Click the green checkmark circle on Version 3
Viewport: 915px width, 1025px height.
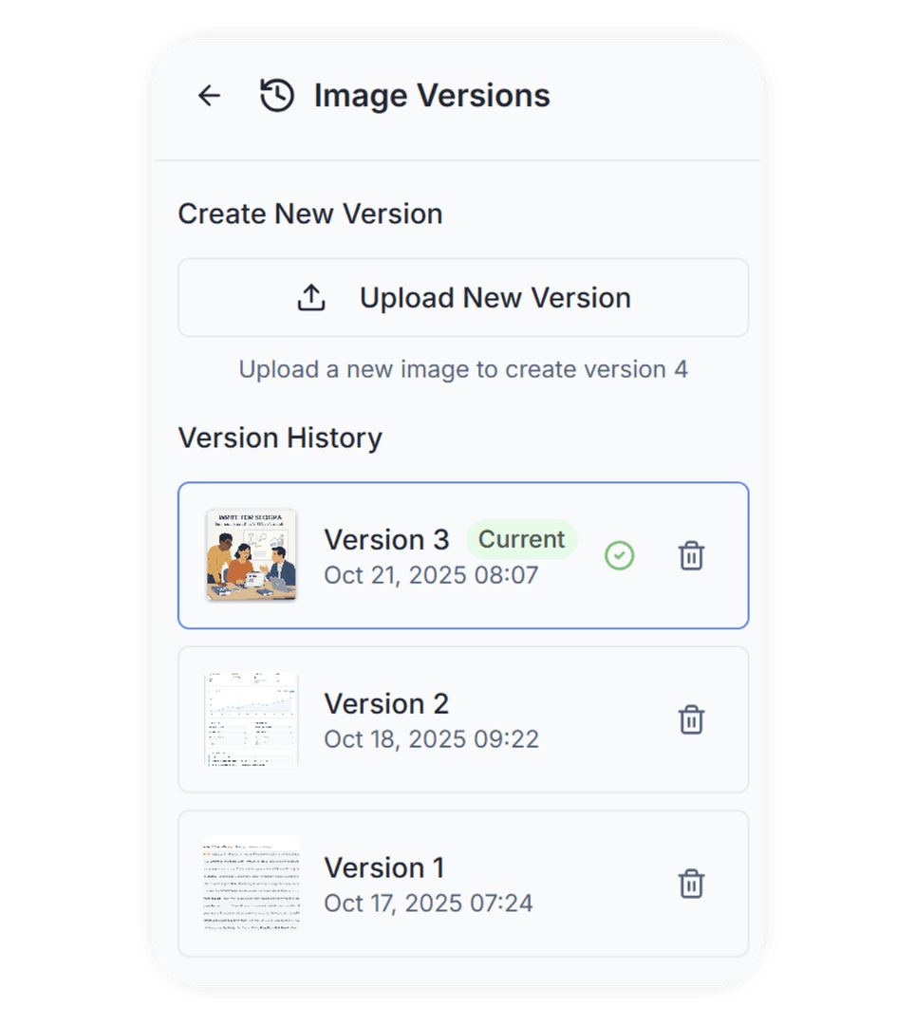pos(620,555)
